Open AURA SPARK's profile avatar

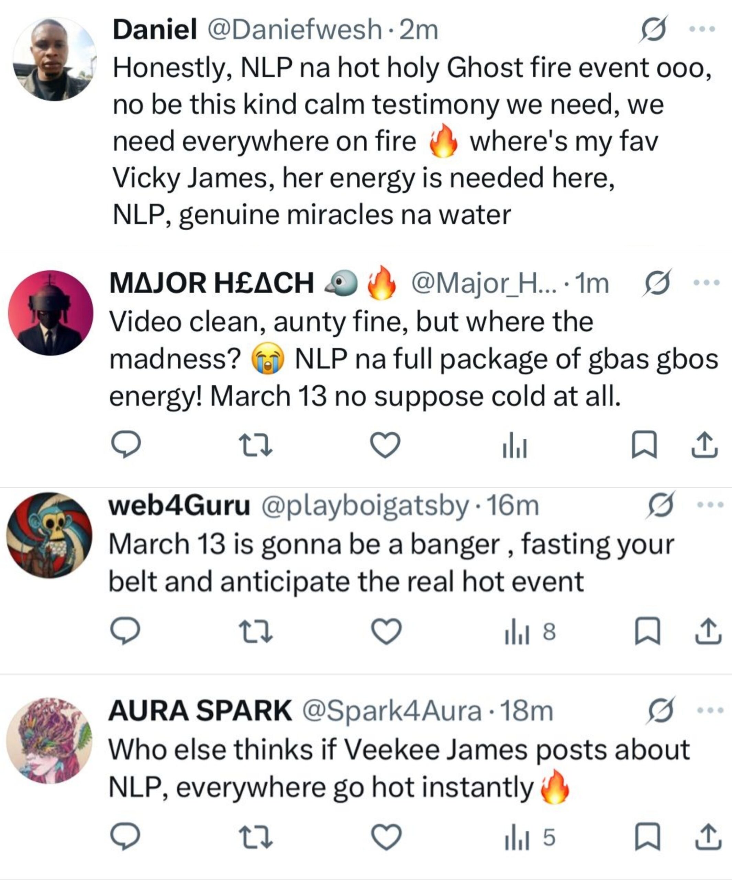49,740
